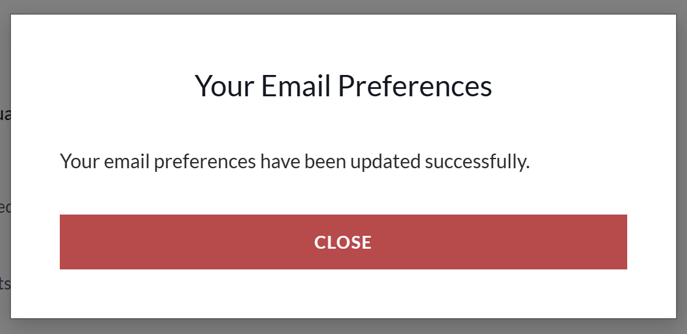Click the cut-off "ts" text behind the dialog
The height and width of the screenshot is (334, 687).
(x=4, y=284)
